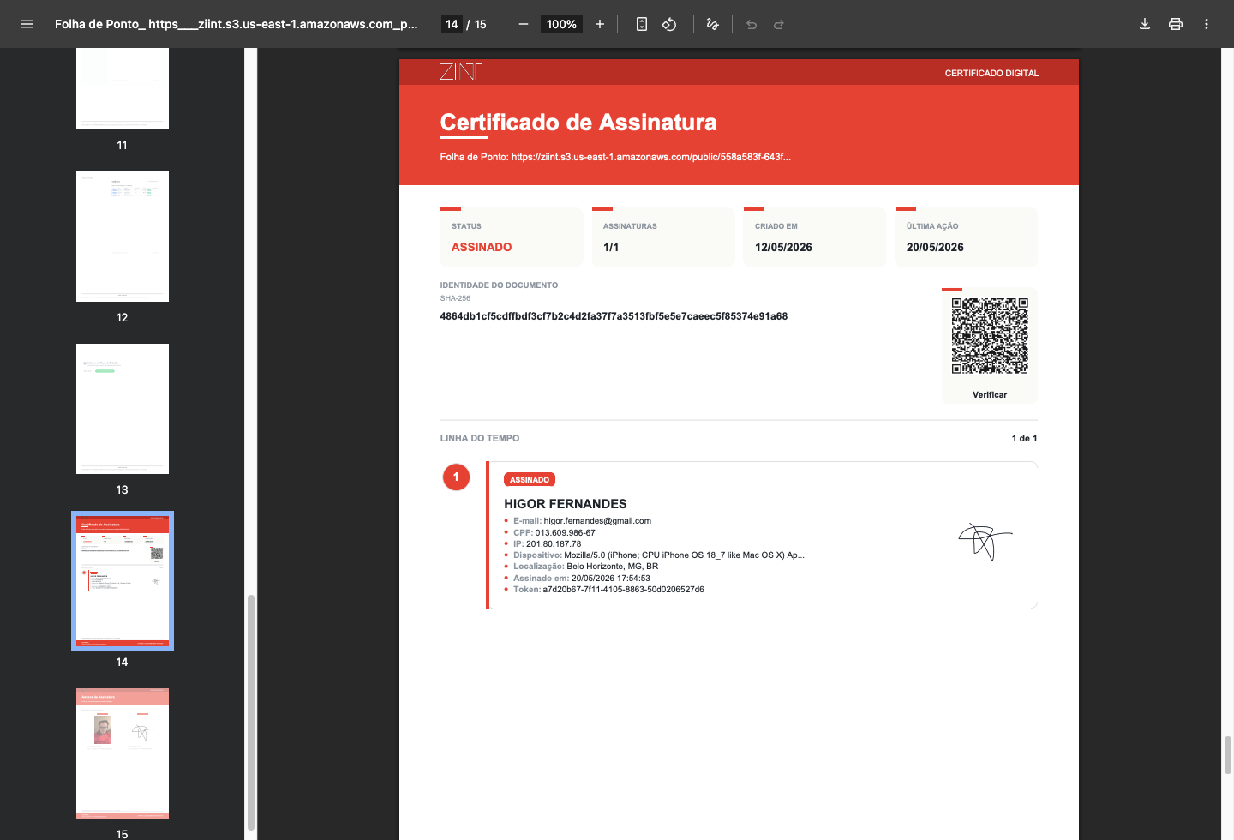Viewport: 1234px width, 840px height.
Task: Edit the current page number field
Action: [452, 24]
